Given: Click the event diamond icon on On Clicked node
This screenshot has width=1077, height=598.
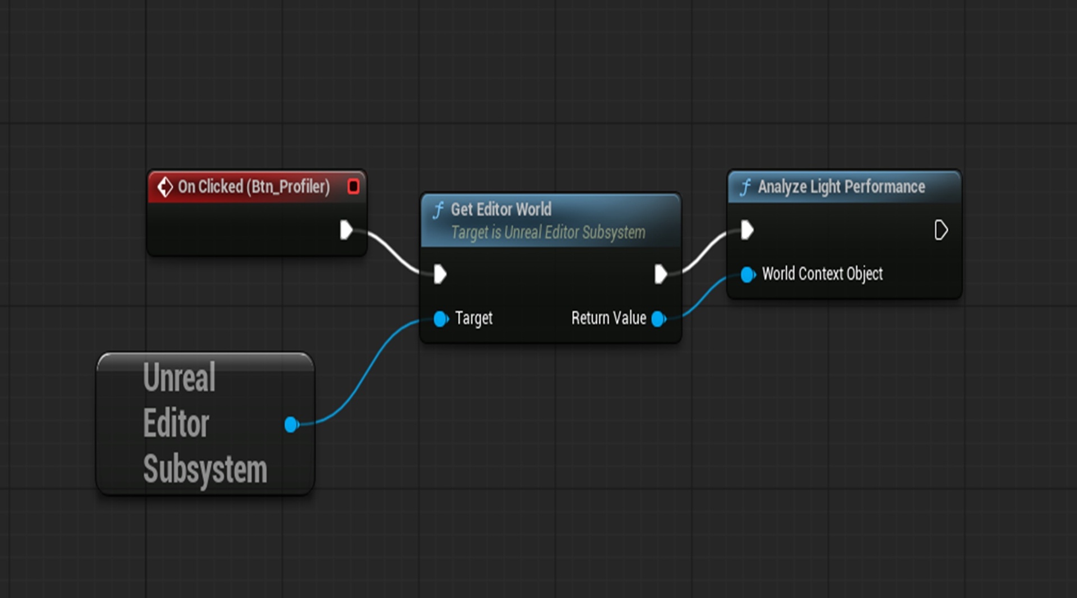Looking at the screenshot, I should pyautogui.click(x=164, y=187).
